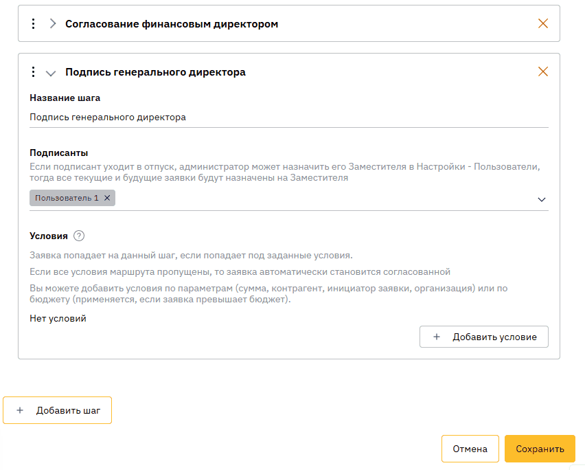Expand the Согласование финансовым директором step
The image size is (585, 470).
pos(53,24)
